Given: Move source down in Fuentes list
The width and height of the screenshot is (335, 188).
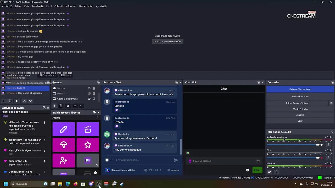Looking at the screenshot, I should 81,106.
